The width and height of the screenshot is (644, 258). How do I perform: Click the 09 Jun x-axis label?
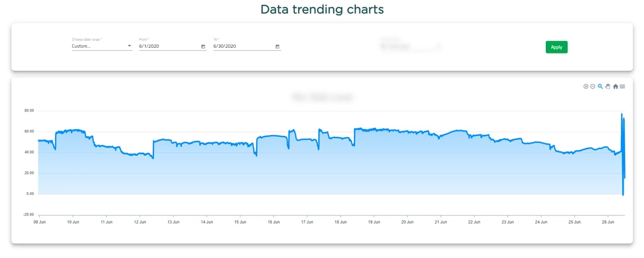40,222
